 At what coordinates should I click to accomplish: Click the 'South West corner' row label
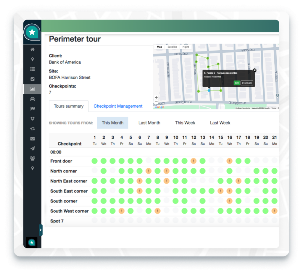tap(69, 211)
